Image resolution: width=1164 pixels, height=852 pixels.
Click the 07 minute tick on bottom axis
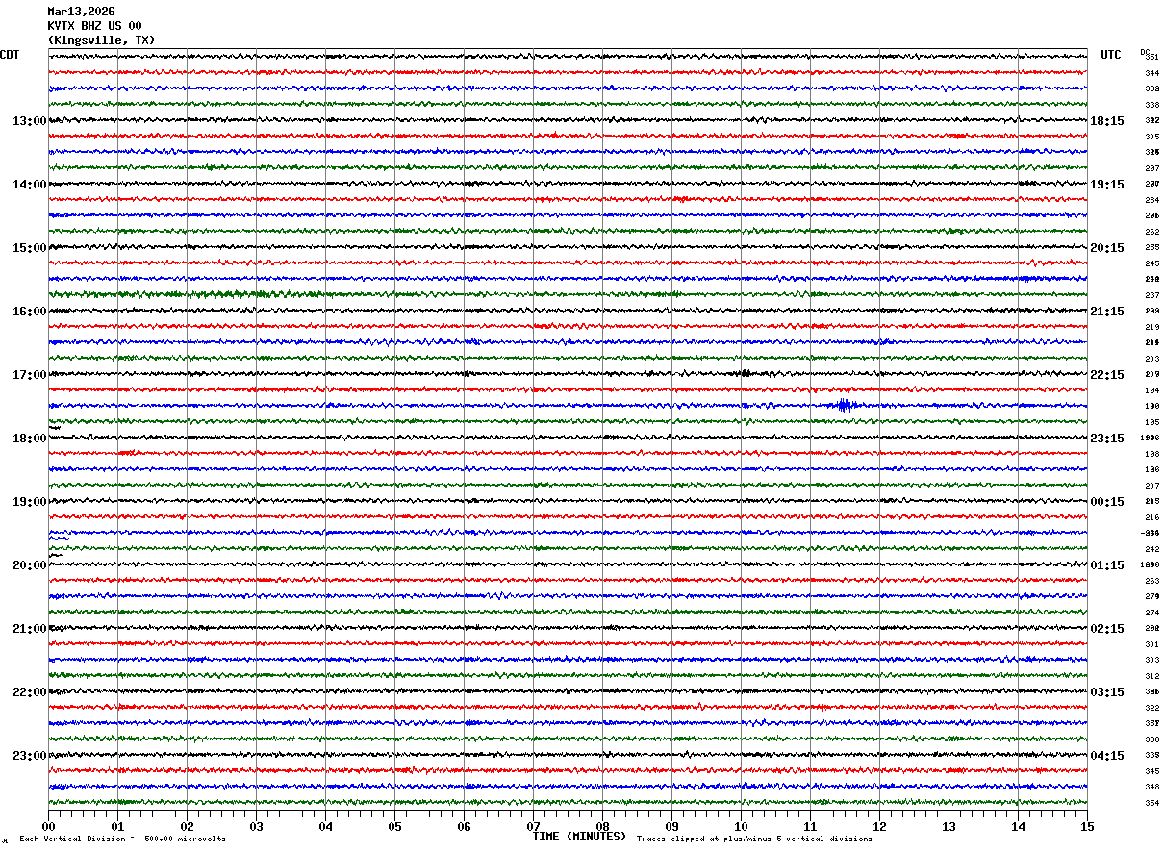click(x=533, y=826)
